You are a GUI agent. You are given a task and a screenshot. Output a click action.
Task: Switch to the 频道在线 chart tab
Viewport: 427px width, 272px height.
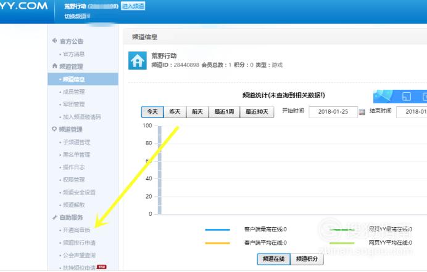pos(274,258)
